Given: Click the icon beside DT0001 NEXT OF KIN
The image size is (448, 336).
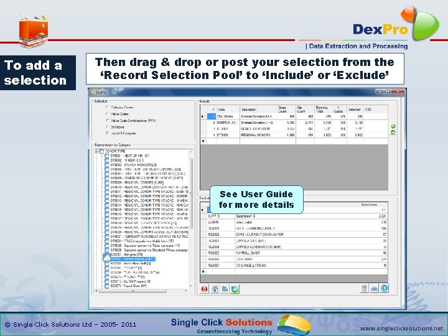Looking at the screenshot, I should pyautogui.click(x=107, y=156).
